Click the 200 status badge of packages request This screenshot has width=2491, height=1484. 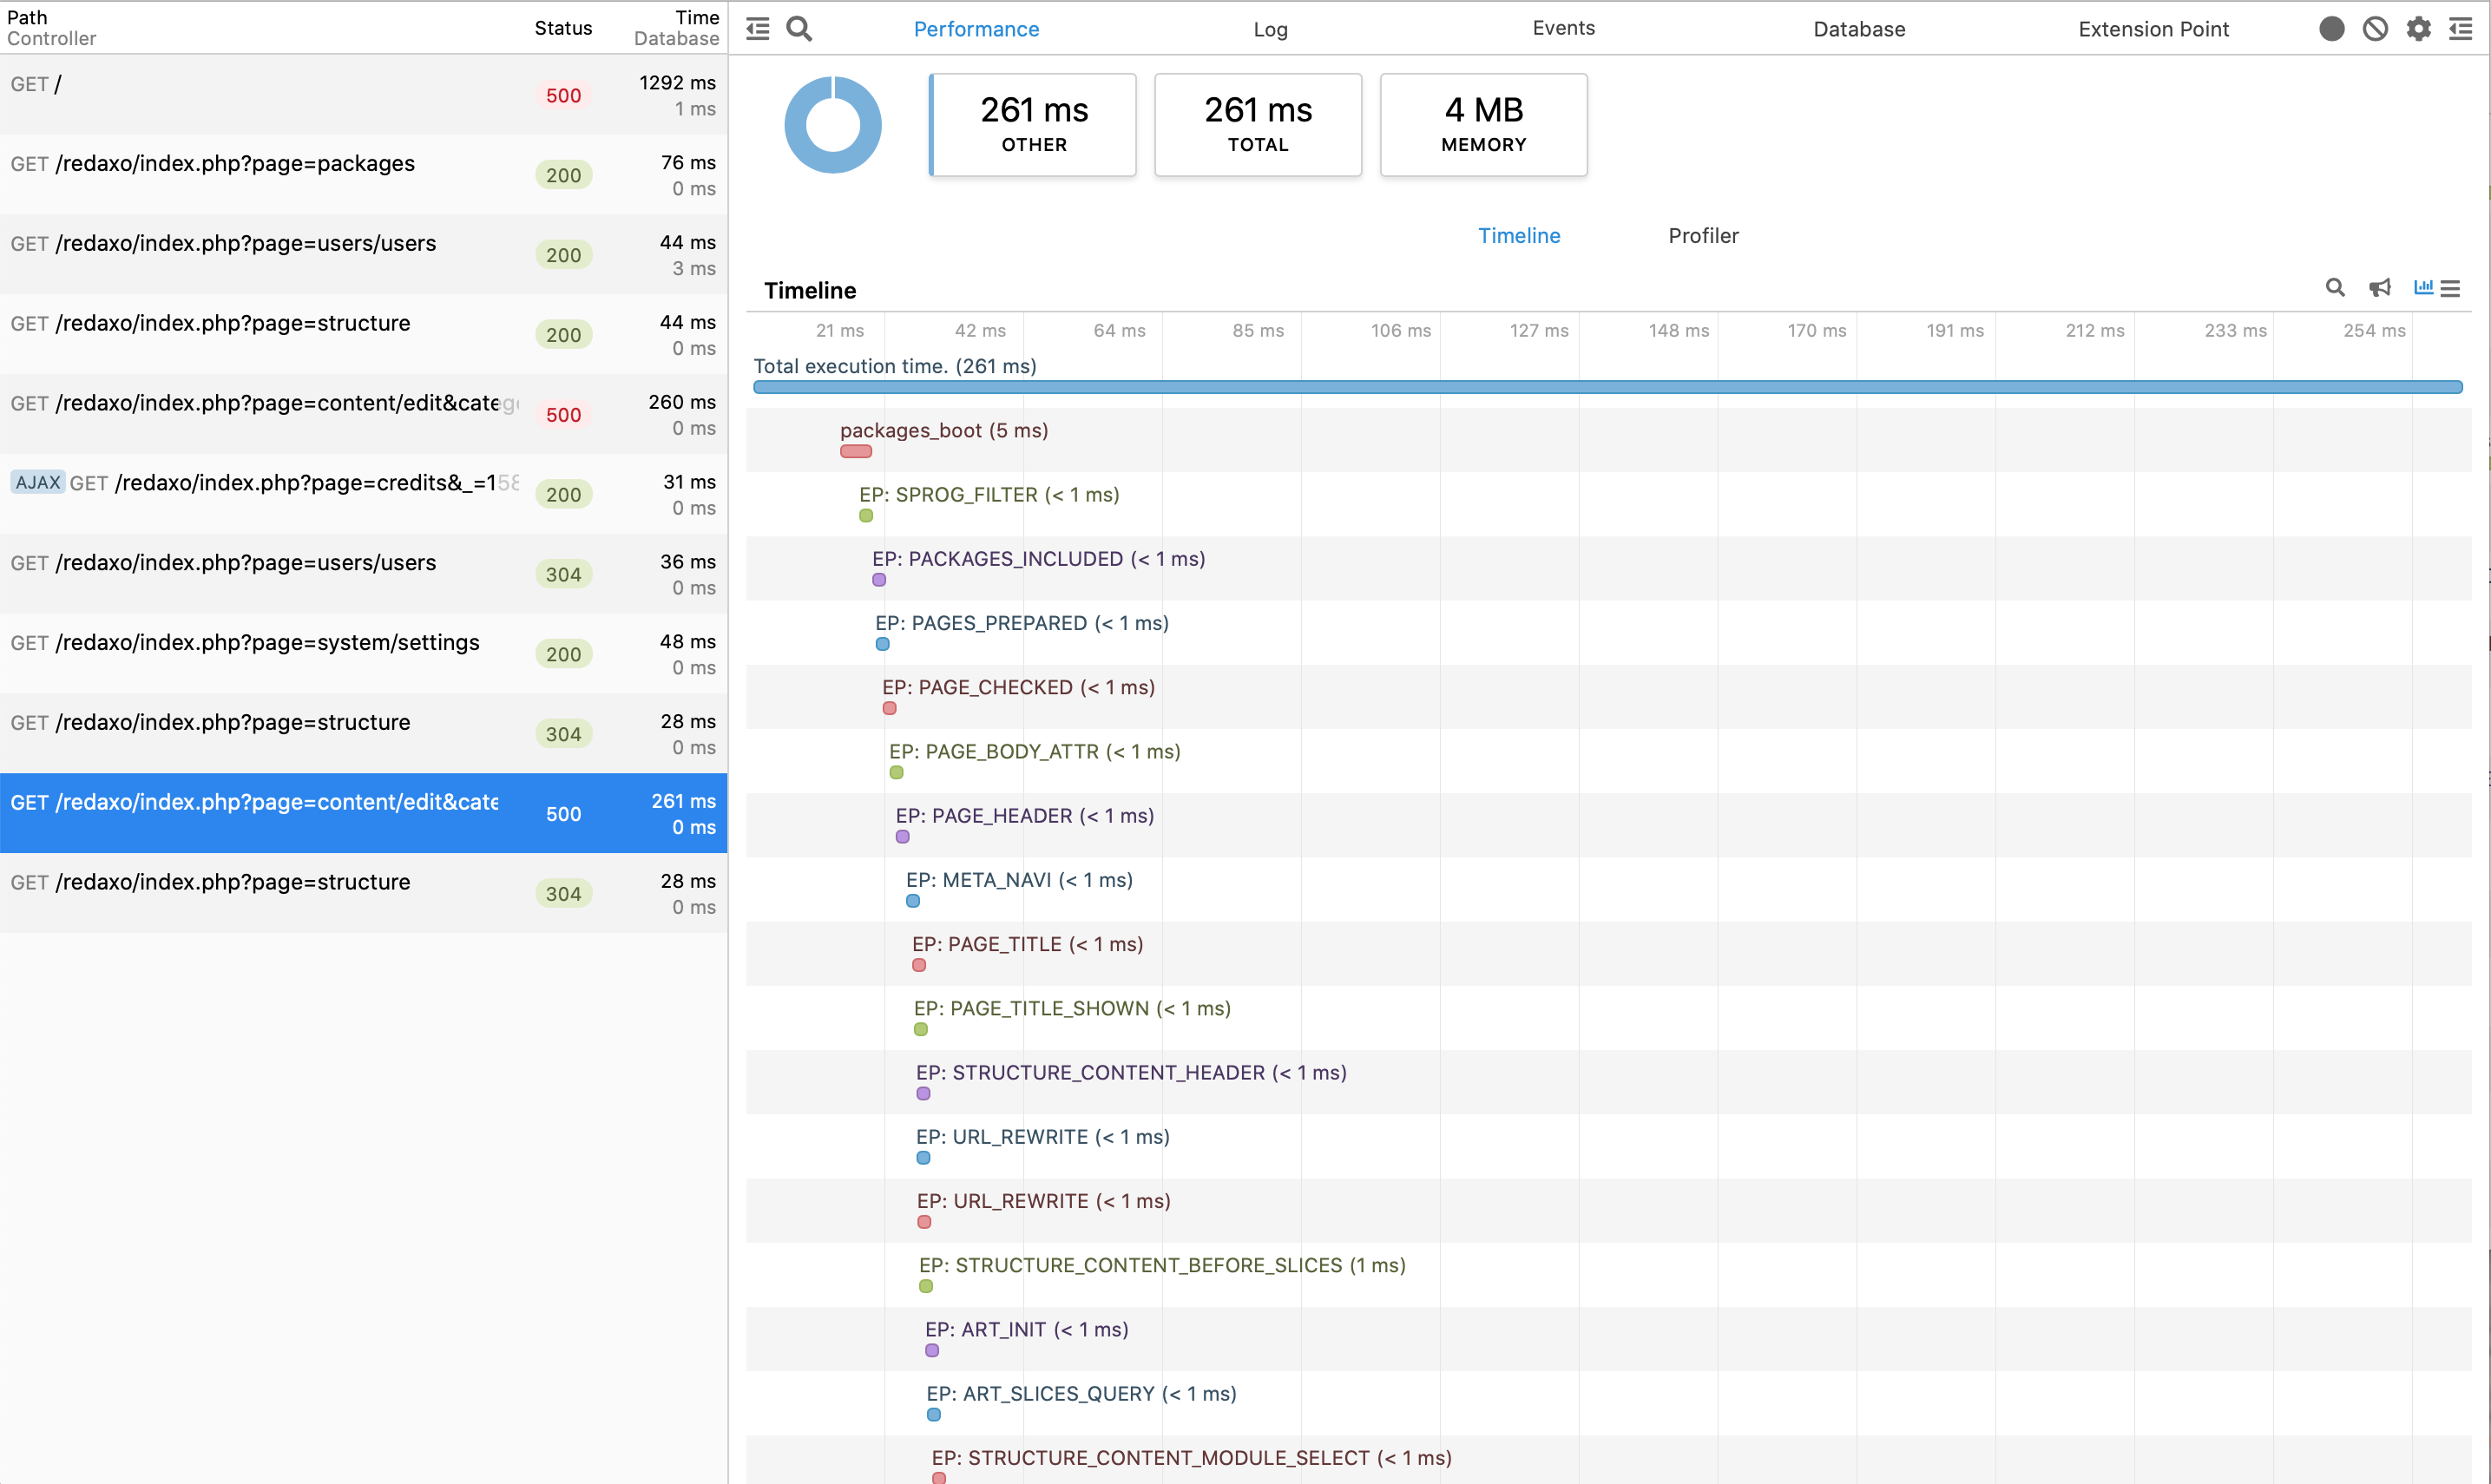[x=563, y=176]
